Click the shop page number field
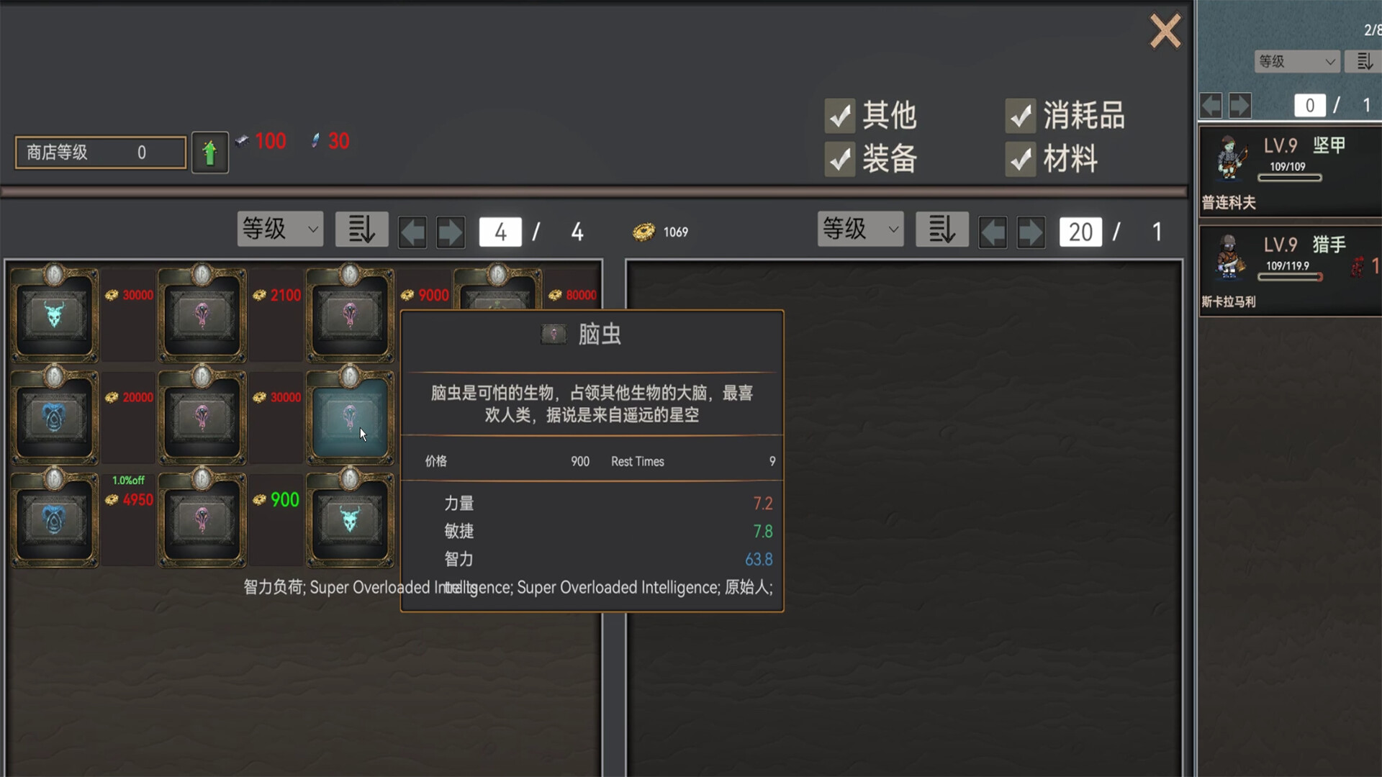The height and width of the screenshot is (777, 1382). tap(500, 232)
